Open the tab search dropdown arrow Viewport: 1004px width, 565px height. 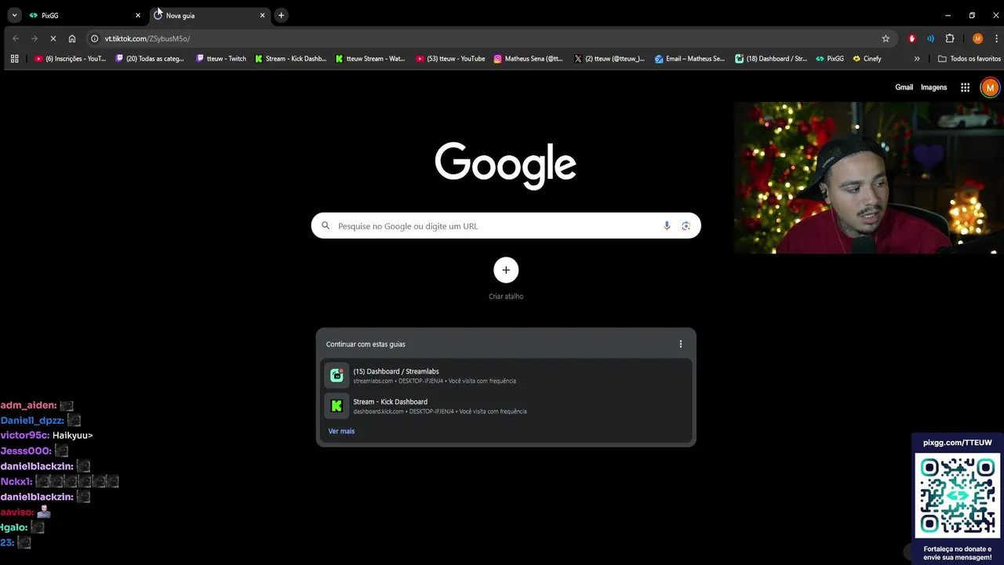pyautogui.click(x=14, y=15)
